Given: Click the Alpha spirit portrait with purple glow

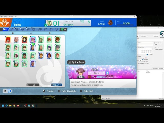Looking at the screenshot, I should [33, 40].
